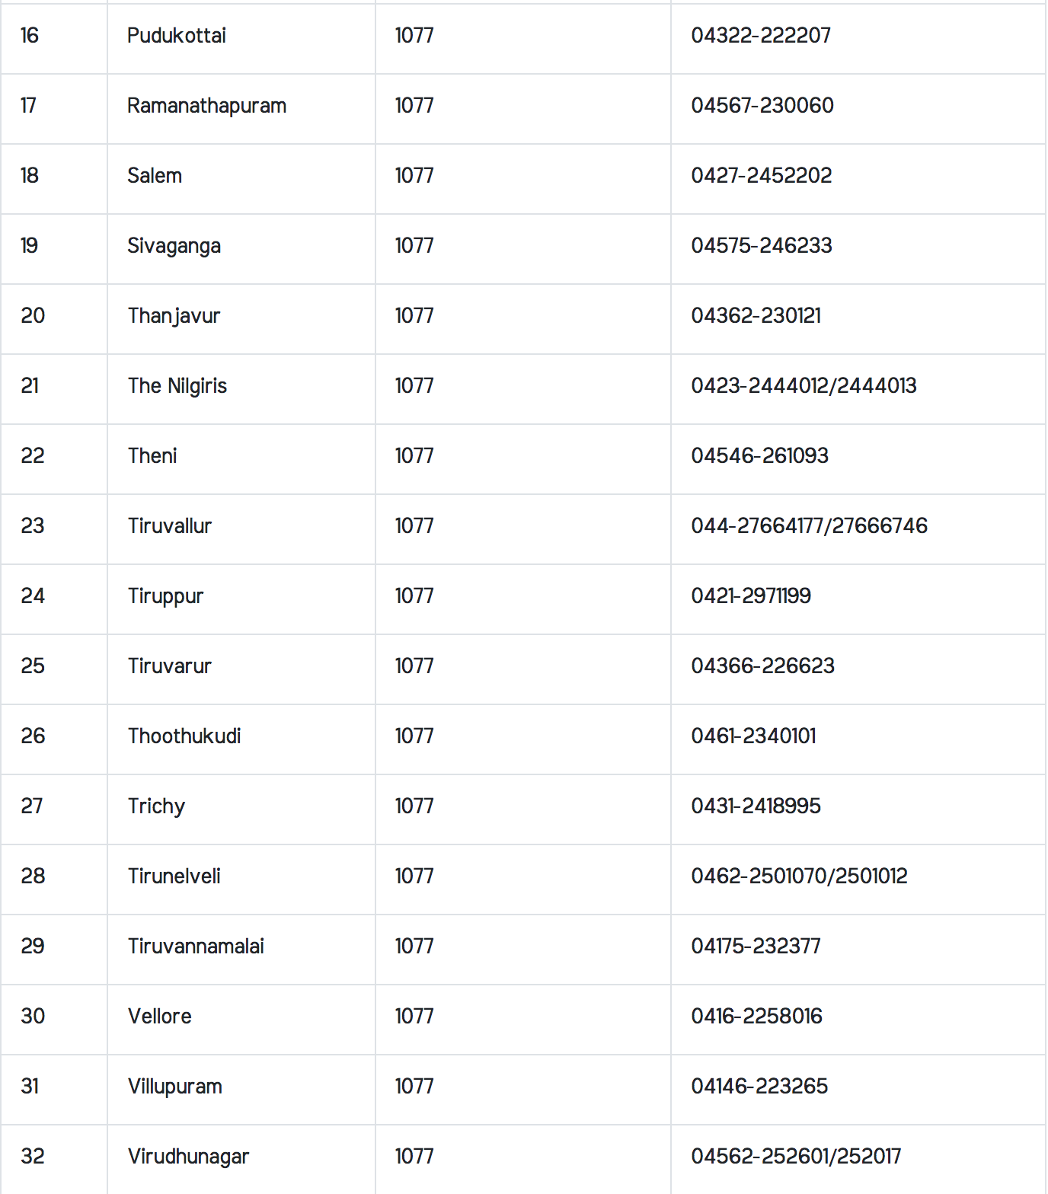Click the Pudukottai phone number 04322-222207
This screenshot has height=1194, width=1048.
761,36
